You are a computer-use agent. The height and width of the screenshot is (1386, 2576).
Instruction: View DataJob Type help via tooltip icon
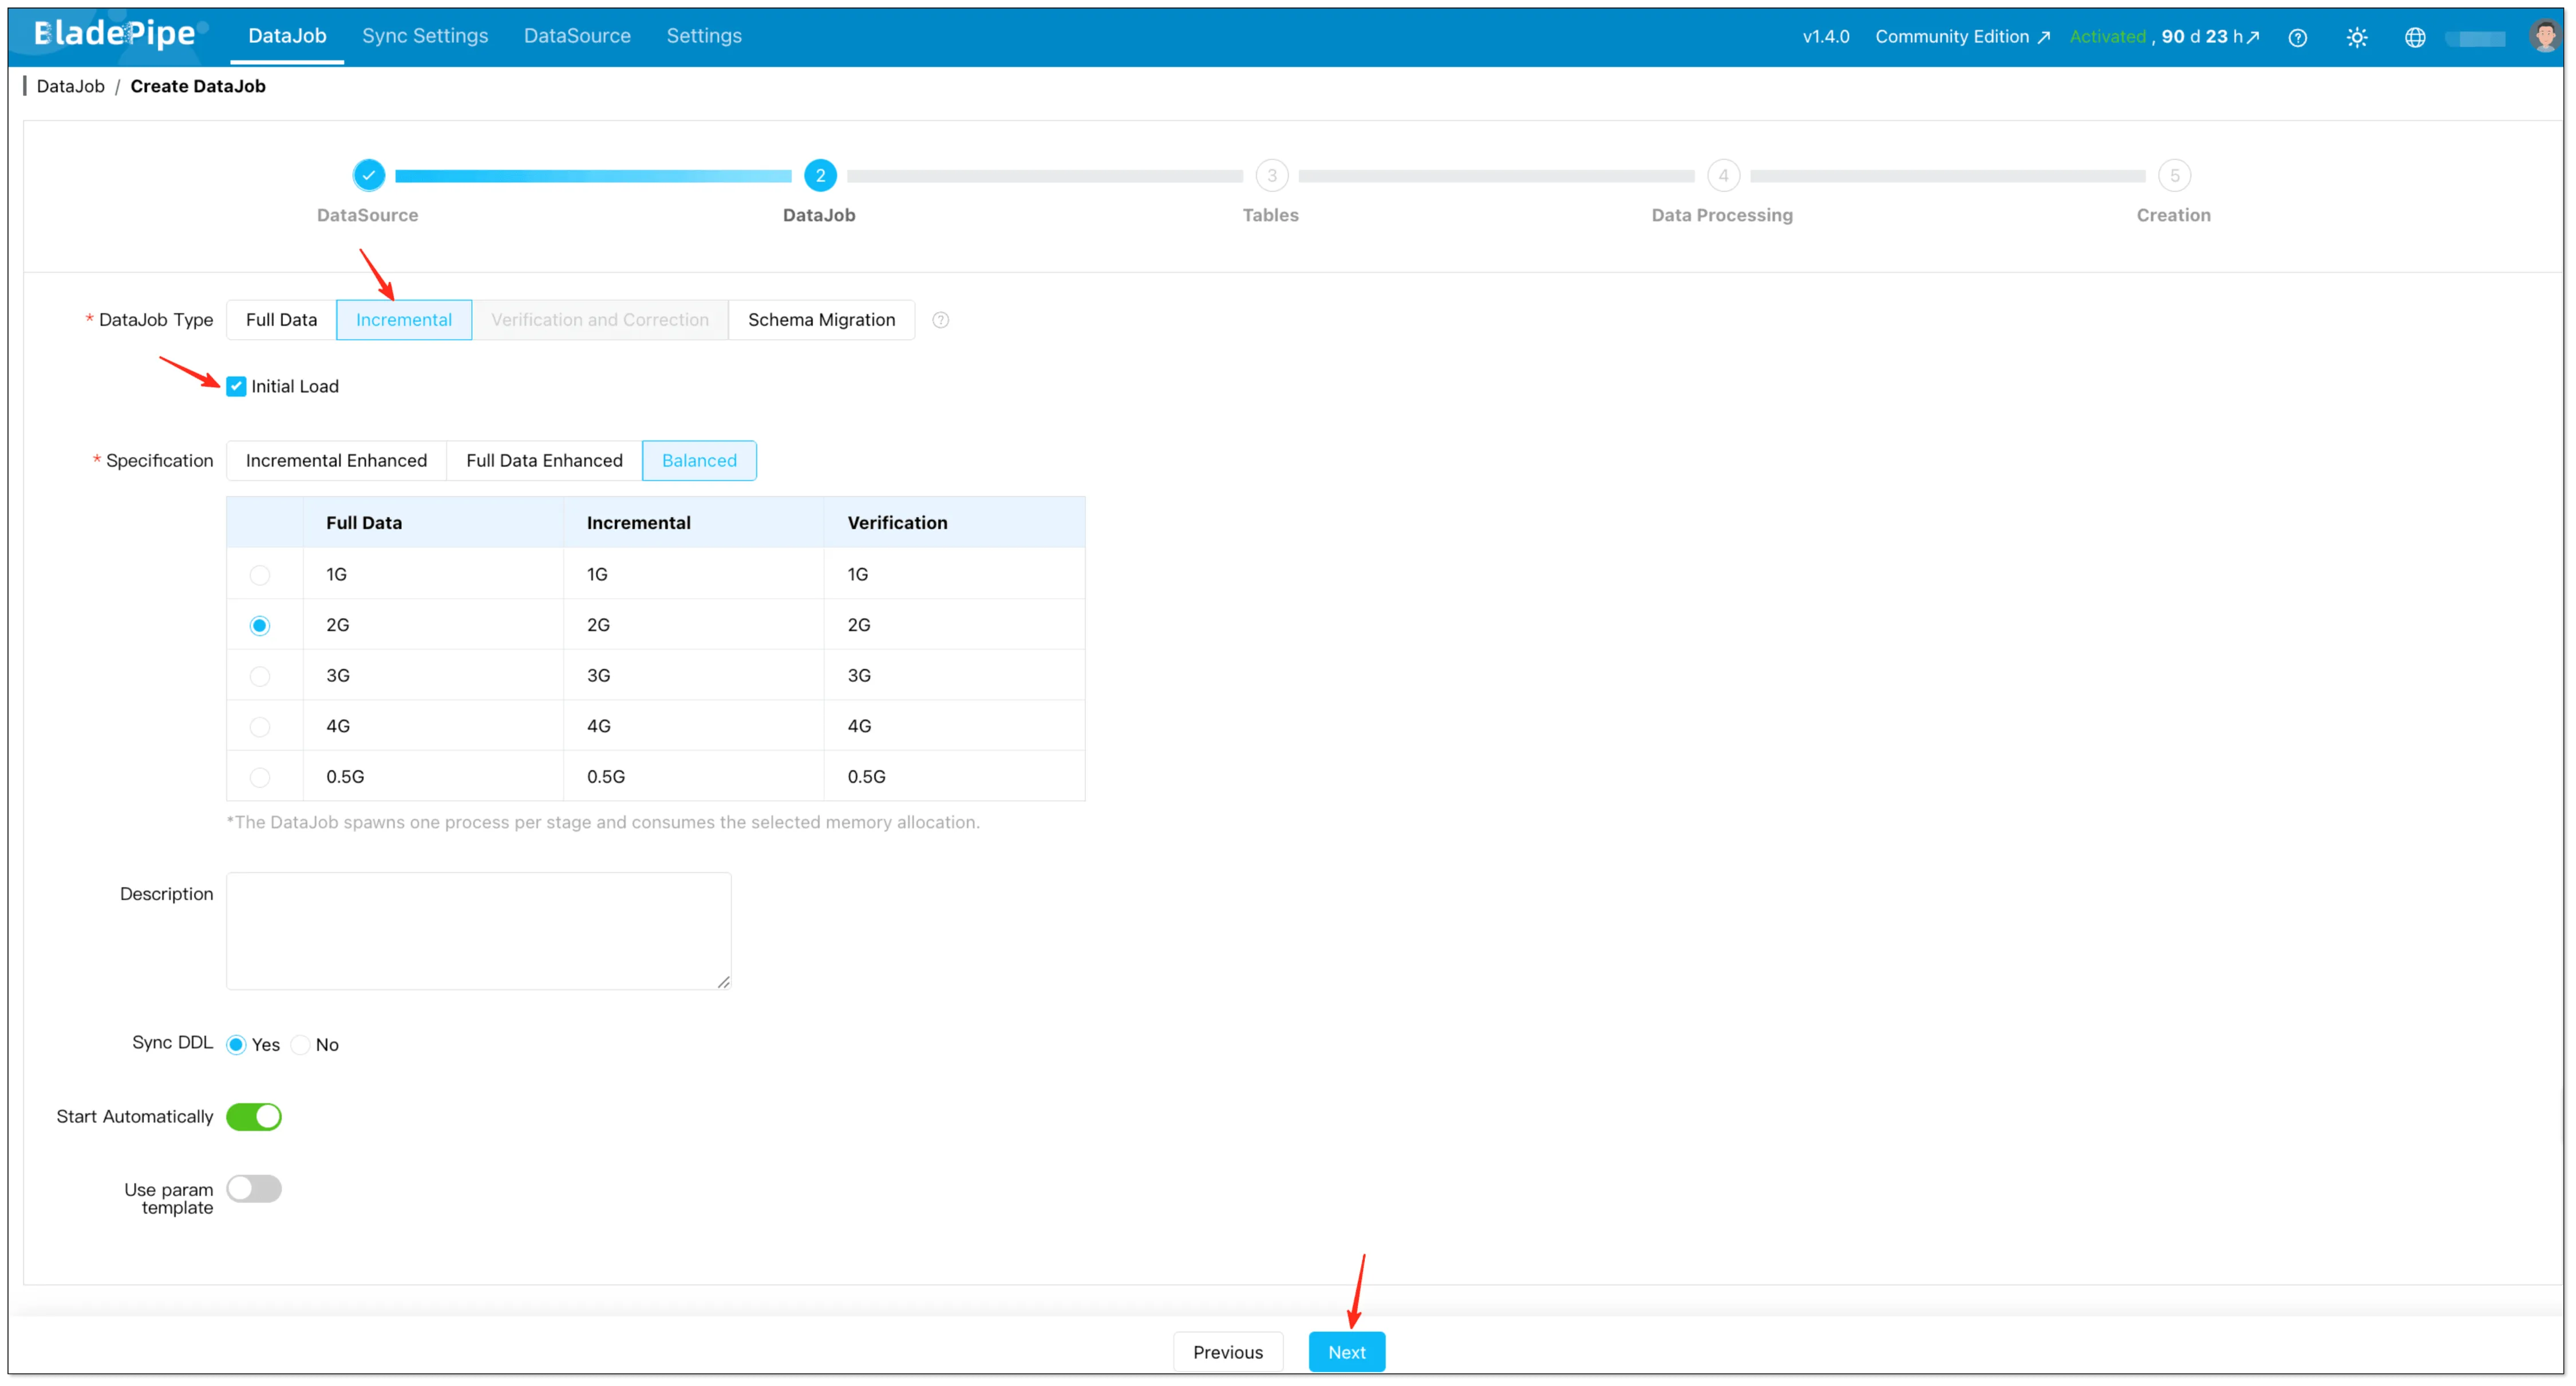(940, 319)
